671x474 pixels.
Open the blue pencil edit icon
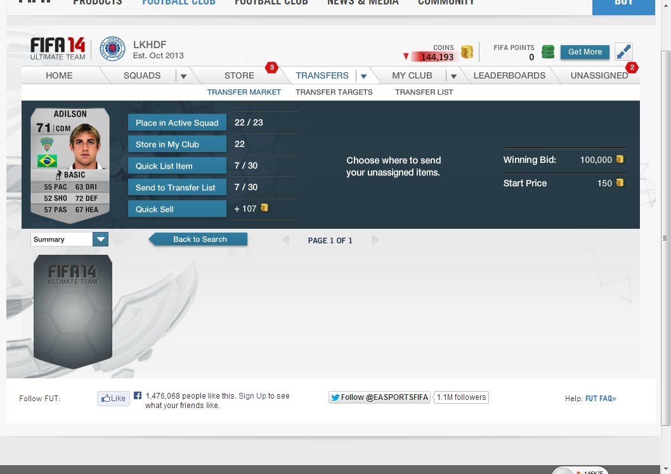tap(623, 52)
